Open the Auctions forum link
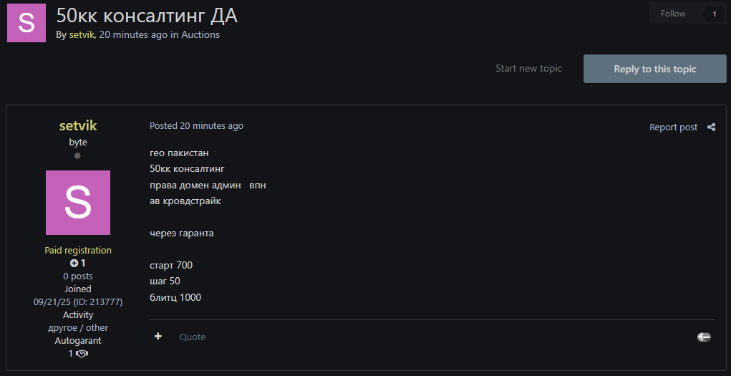Screen dimensions: 731x376 (200, 34)
